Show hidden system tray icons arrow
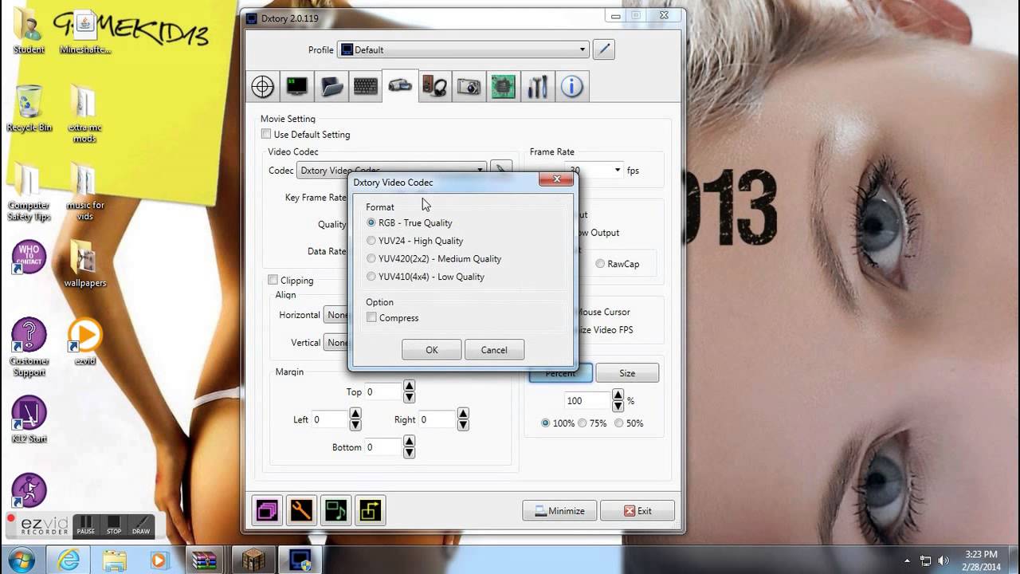Viewport: 1020px width, 574px height. (x=908, y=560)
